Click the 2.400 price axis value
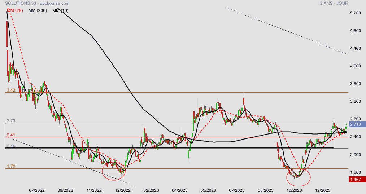The image size is (366, 194). pyautogui.click(x=356, y=137)
